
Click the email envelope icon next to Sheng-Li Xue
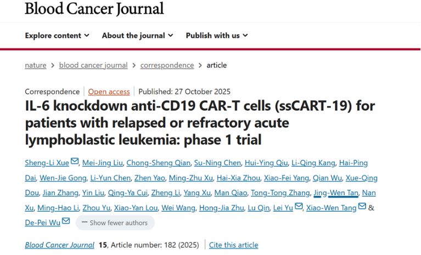tap(75, 161)
